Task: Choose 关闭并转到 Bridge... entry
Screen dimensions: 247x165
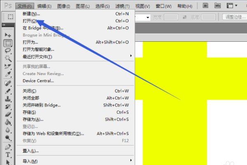Action: point(75,105)
